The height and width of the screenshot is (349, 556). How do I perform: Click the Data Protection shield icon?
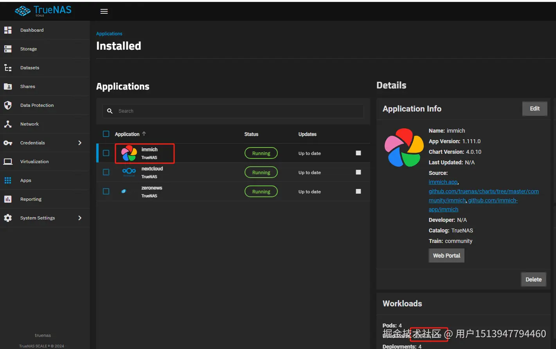click(8, 105)
